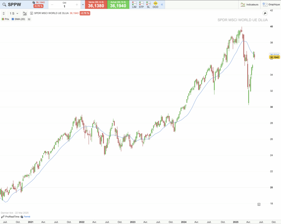Image resolution: width=281 pixels, height=224 pixels.
Task: Click the Qté quantity value field
Action: (x=64, y=7)
